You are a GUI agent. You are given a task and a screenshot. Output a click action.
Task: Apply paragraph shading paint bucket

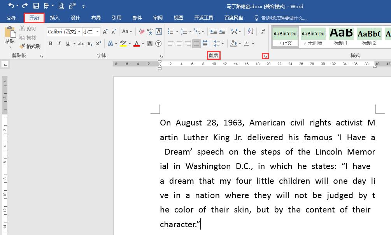[x=233, y=44]
